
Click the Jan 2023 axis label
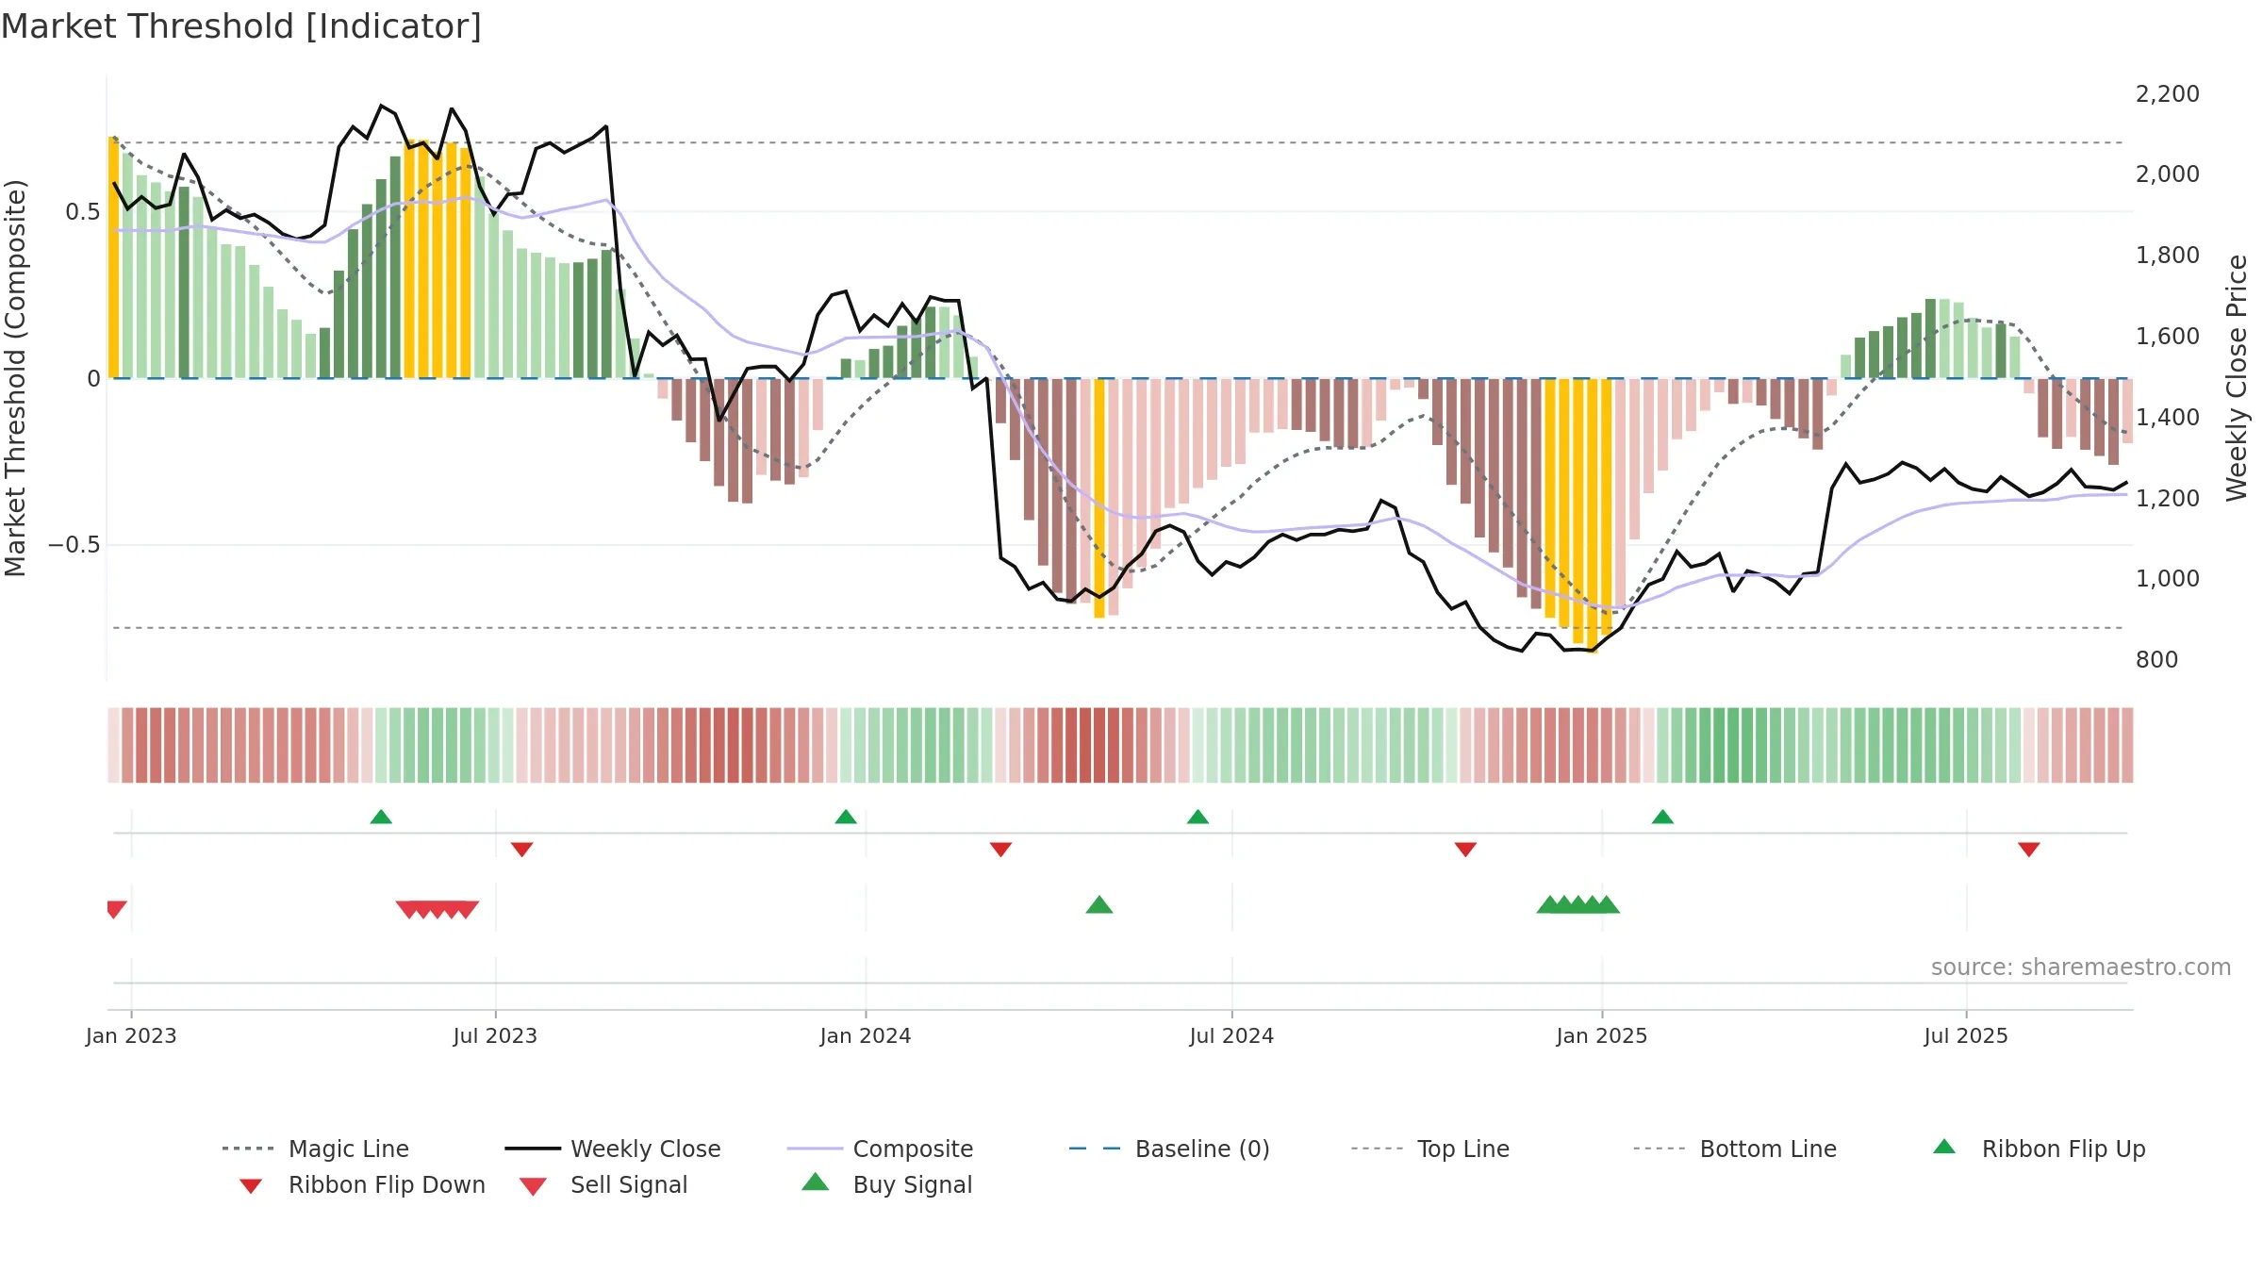point(131,1035)
